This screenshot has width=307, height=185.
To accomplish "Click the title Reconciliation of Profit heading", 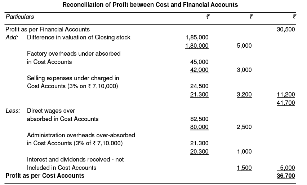I will pos(150,5).
